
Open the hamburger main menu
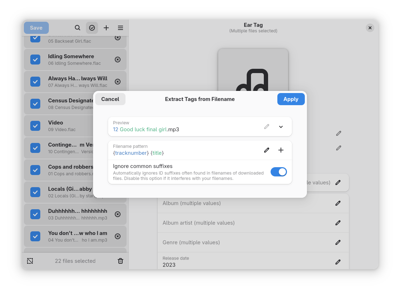coord(120,28)
